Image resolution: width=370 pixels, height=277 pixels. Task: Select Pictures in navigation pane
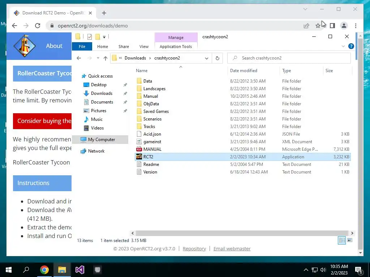(98, 110)
